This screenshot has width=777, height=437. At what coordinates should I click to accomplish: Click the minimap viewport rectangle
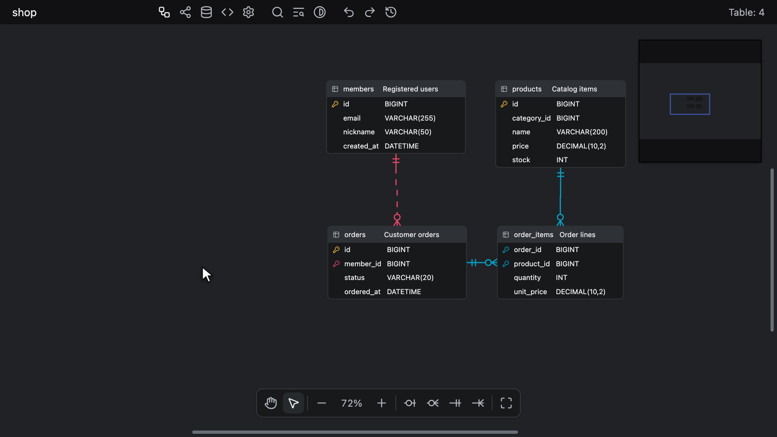pyautogui.click(x=690, y=104)
